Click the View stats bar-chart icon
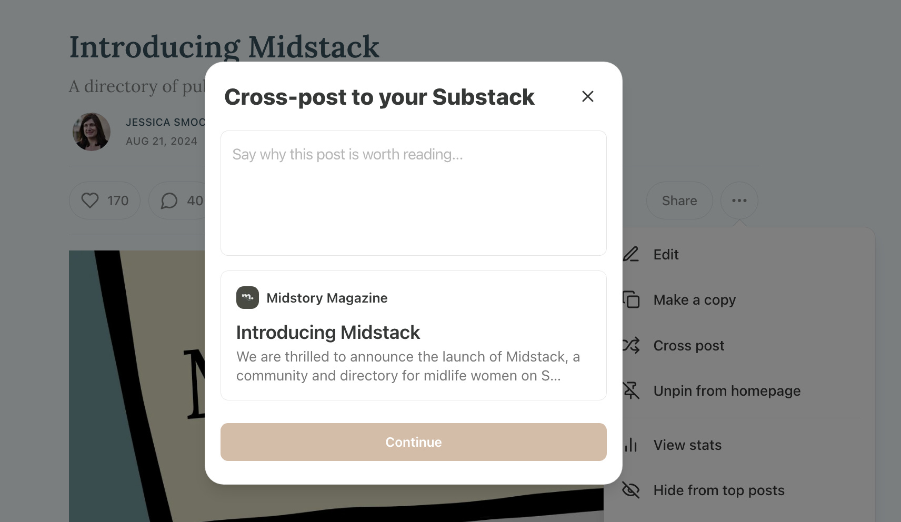This screenshot has width=901, height=522. [x=630, y=445]
